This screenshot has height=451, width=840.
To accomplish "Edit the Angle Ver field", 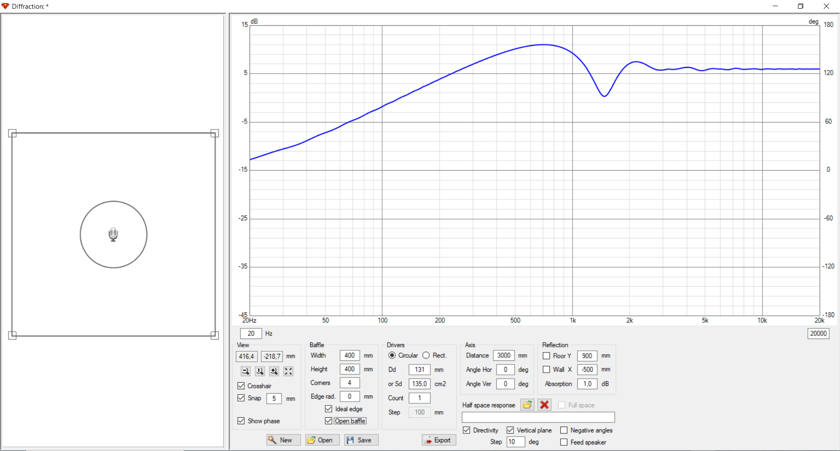I will pos(506,384).
